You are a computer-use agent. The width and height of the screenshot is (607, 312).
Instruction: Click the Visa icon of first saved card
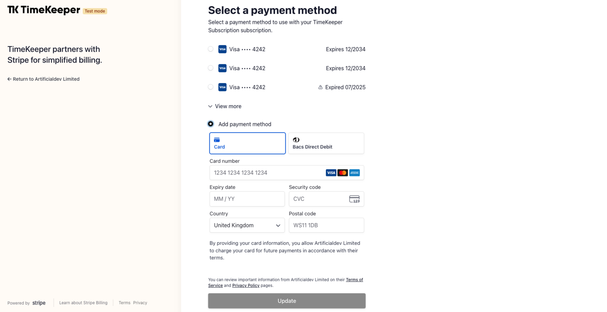pyautogui.click(x=222, y=49)
